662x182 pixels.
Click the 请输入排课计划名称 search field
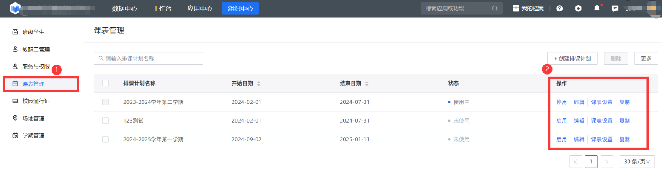tap(148, 58)
